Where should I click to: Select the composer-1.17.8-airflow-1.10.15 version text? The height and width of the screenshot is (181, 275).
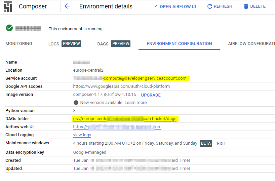tap(105, 95)
